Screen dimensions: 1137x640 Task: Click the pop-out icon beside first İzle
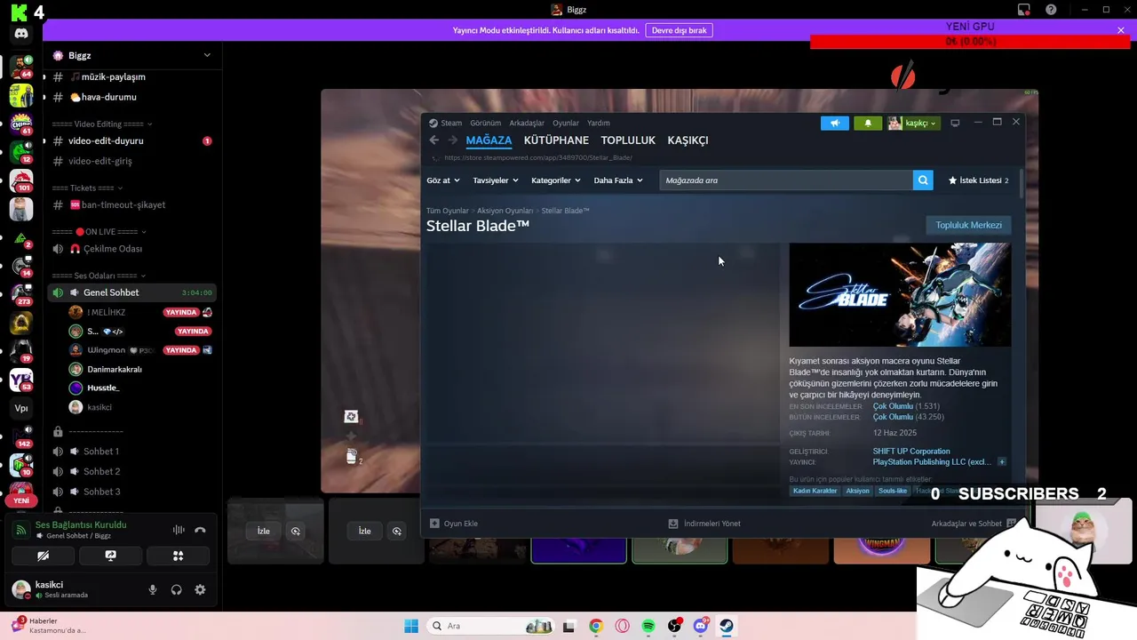tap(296, 531)
